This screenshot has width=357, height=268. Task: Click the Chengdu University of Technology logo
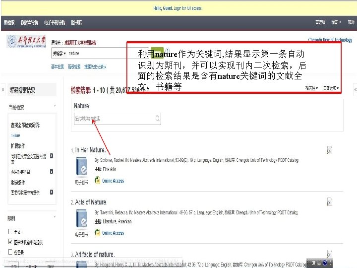[x=26, y=41]
